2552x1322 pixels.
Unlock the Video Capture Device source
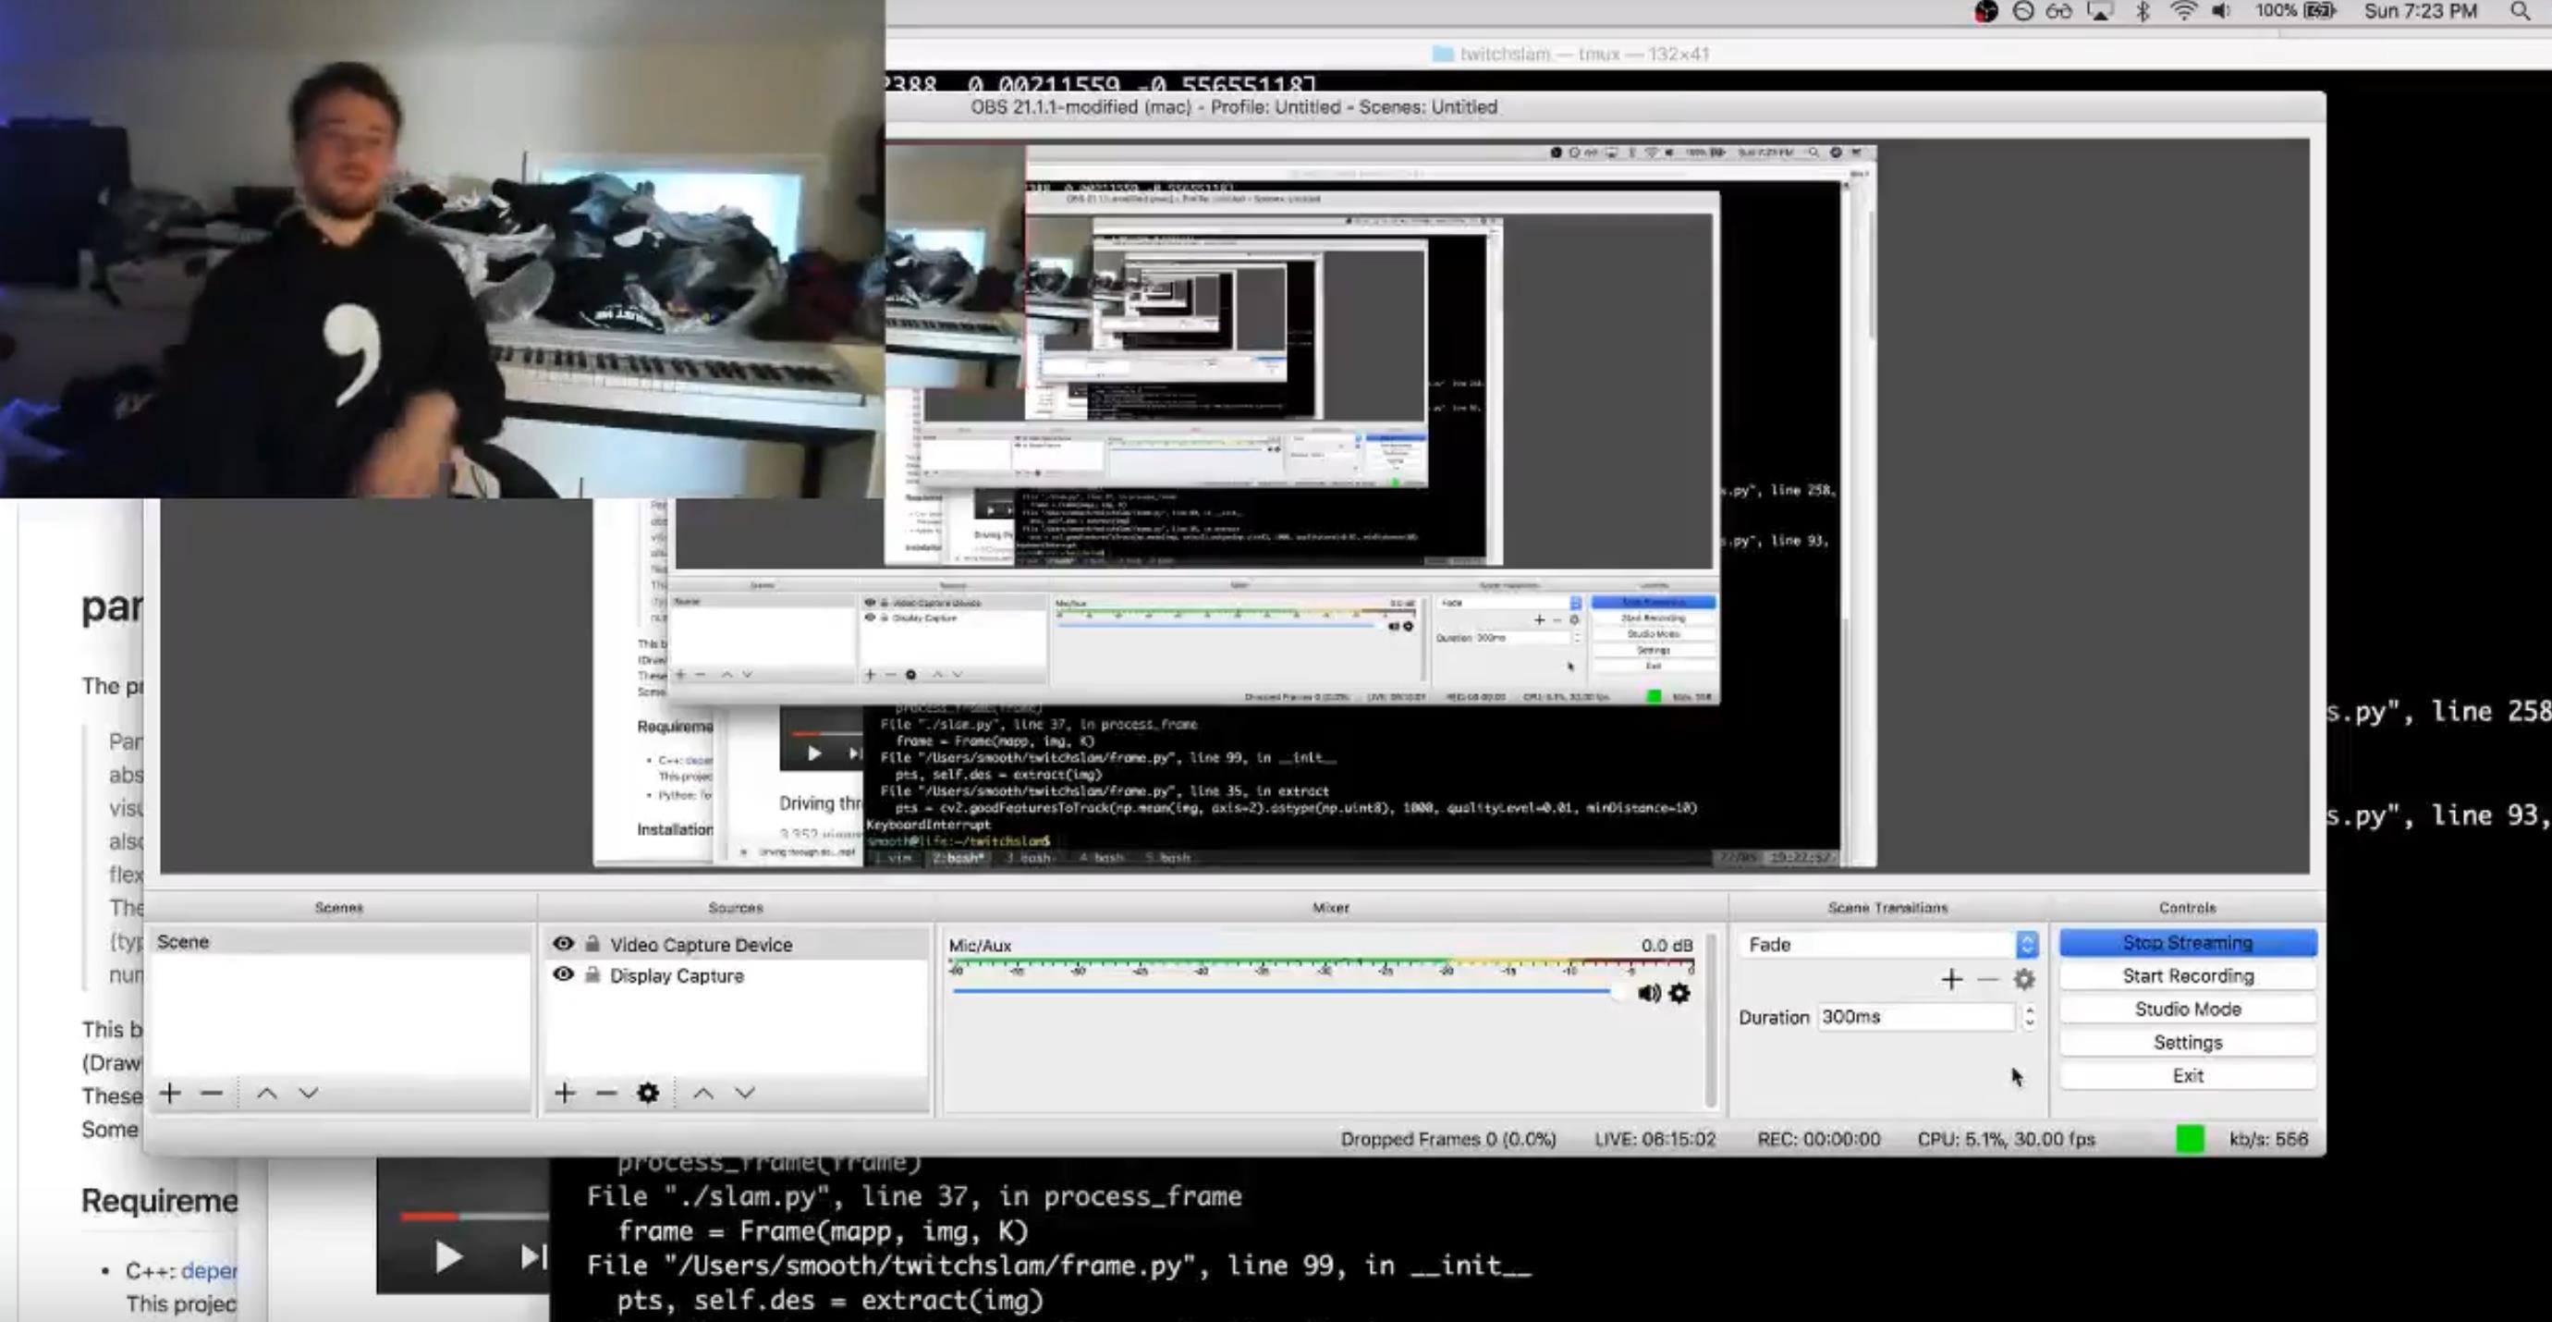tap(592, 944)
